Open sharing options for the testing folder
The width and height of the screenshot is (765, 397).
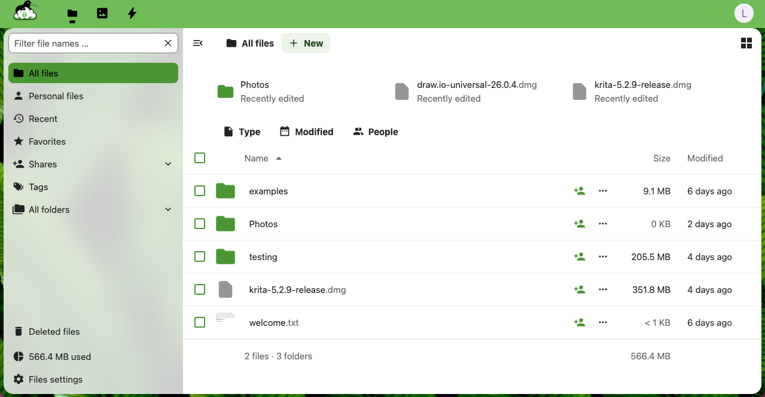[579, 256]
